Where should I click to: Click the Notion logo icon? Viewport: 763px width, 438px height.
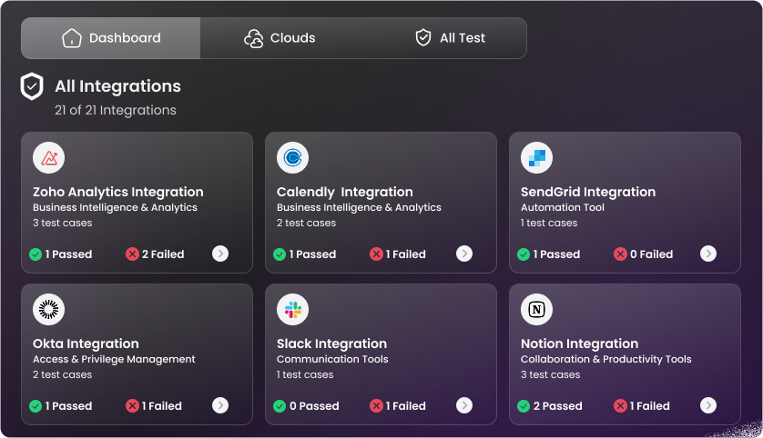click(537, 310)
